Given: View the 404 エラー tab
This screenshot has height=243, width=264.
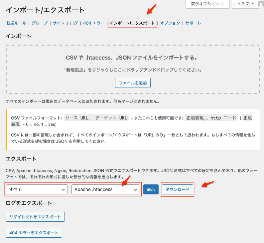Looking at the screenshot, I should [x=94, y=23].
